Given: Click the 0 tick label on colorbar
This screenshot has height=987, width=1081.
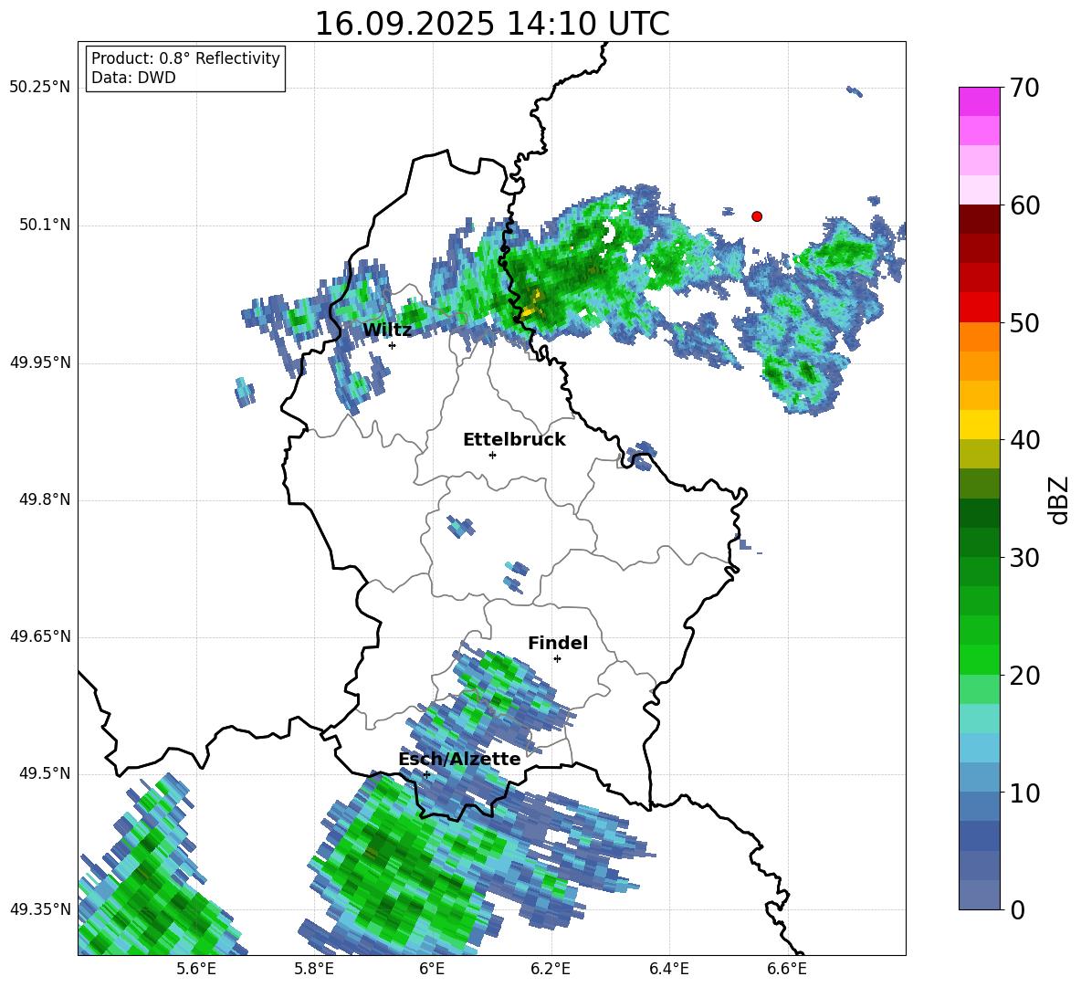Looking at the screenshot, I should click(1017, 910).
